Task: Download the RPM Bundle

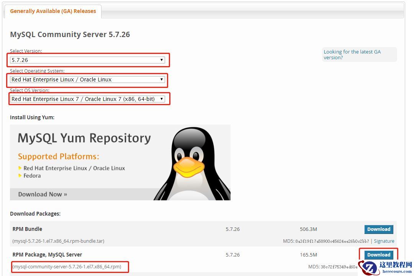Action: pos(379,229)
